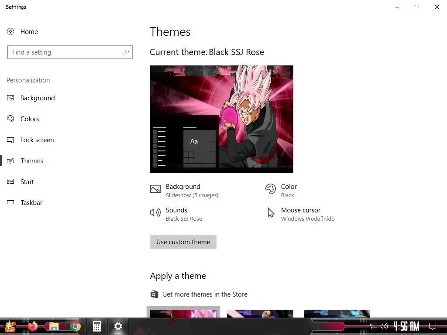Image resolution: width=447 pixels, height=335 pixels.
Task: Open the Color Black theme setting
Action: pos(281,191)
